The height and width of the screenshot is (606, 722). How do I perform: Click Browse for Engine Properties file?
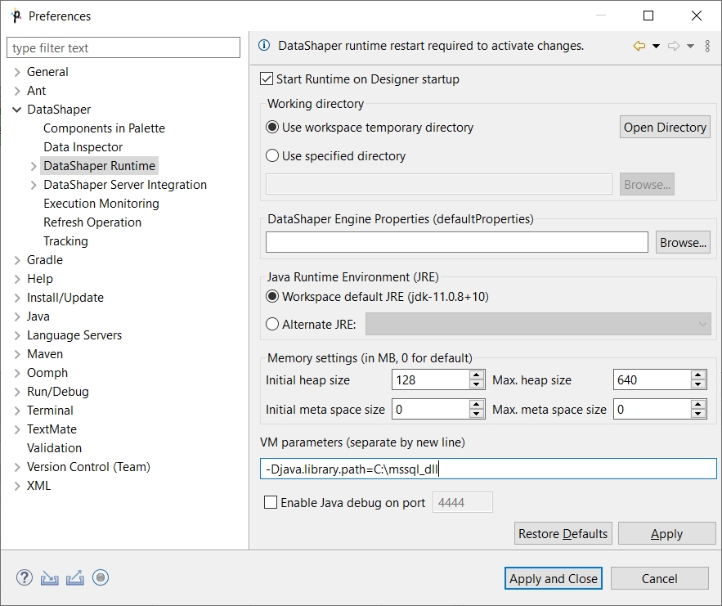pos(683,242)
